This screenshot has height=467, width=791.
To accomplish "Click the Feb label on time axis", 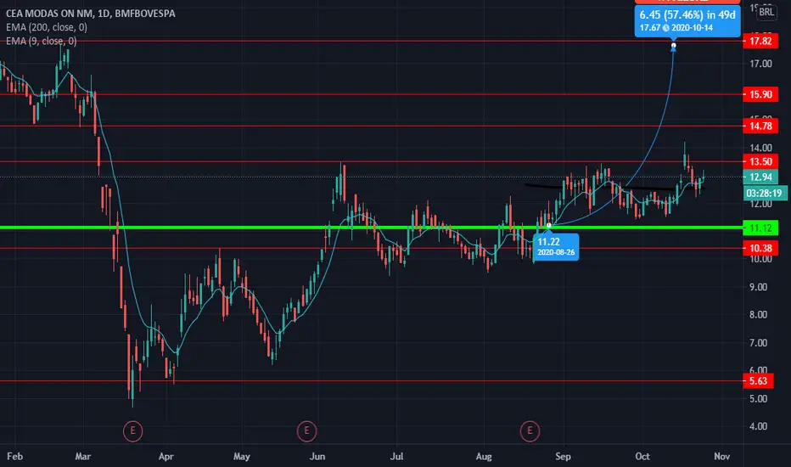I will [x=14, y=457].
